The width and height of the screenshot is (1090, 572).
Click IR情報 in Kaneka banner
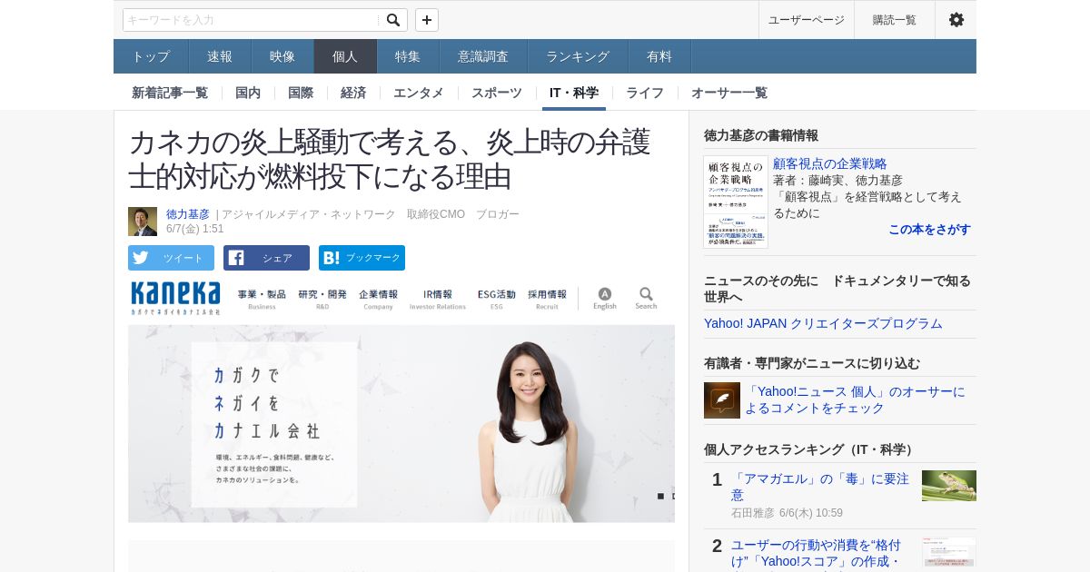click(x=438, y=299)
